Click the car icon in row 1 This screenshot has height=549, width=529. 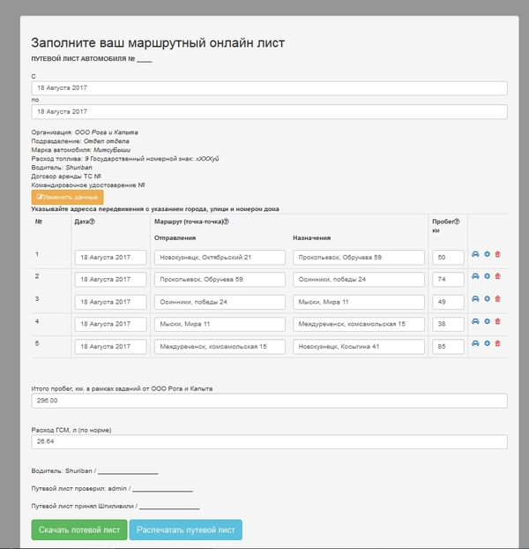(x=476, y=255)
